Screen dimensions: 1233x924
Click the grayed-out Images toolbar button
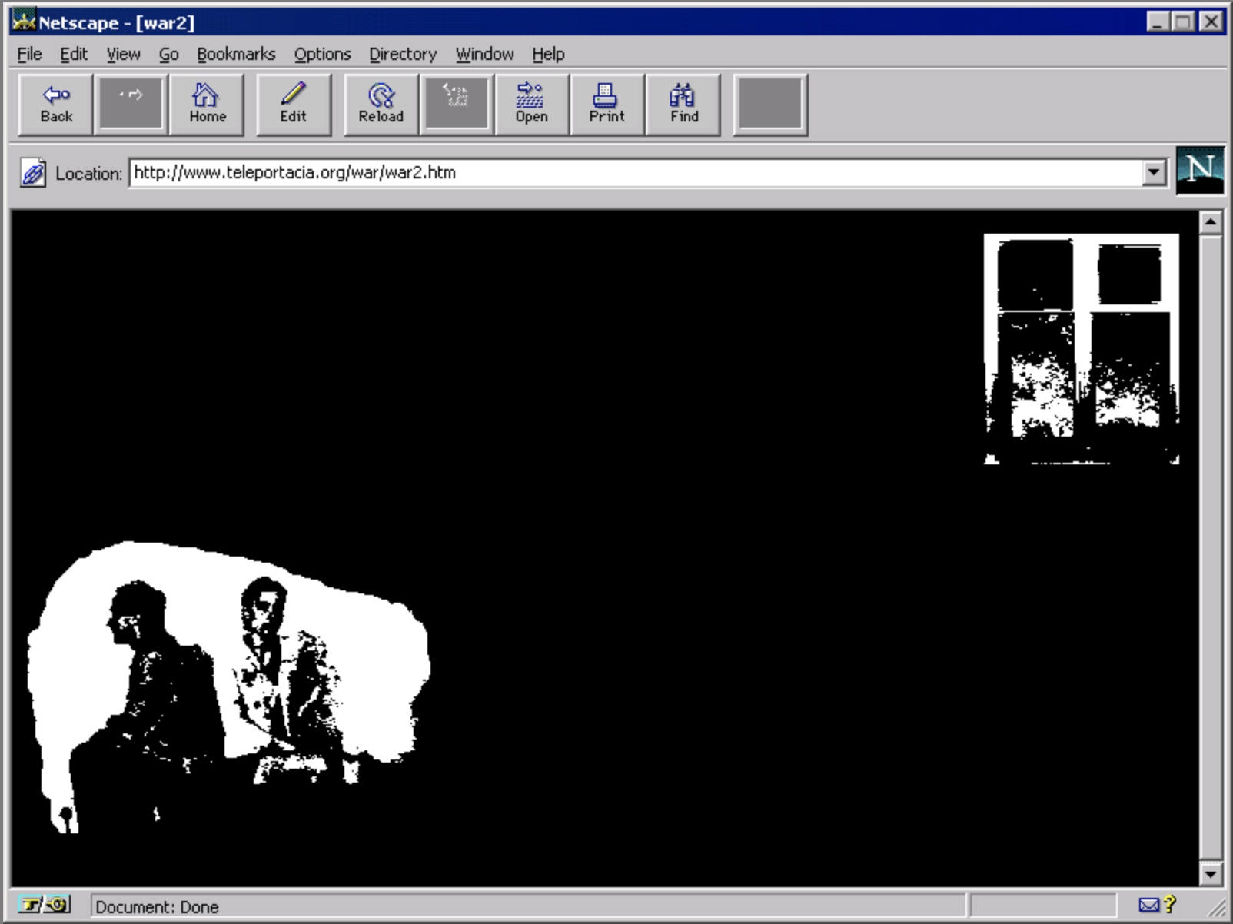click(x=457, y=105)
